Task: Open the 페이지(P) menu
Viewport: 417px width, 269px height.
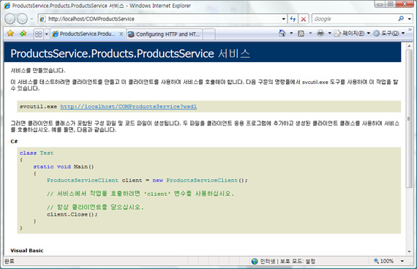Action: (x=352, y=33)
